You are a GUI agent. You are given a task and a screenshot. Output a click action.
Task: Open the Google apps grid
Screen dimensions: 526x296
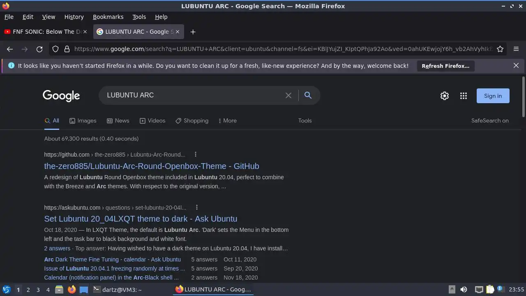pos(464,96)
